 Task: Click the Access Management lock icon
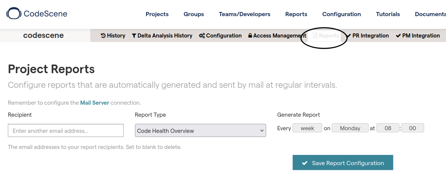[x=250, y=36]
